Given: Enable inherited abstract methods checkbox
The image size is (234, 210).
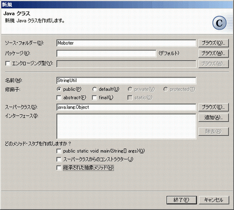Looking at the screenshot, I should 59,168.
